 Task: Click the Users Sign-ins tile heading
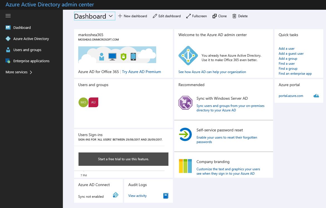pos(90,135)
